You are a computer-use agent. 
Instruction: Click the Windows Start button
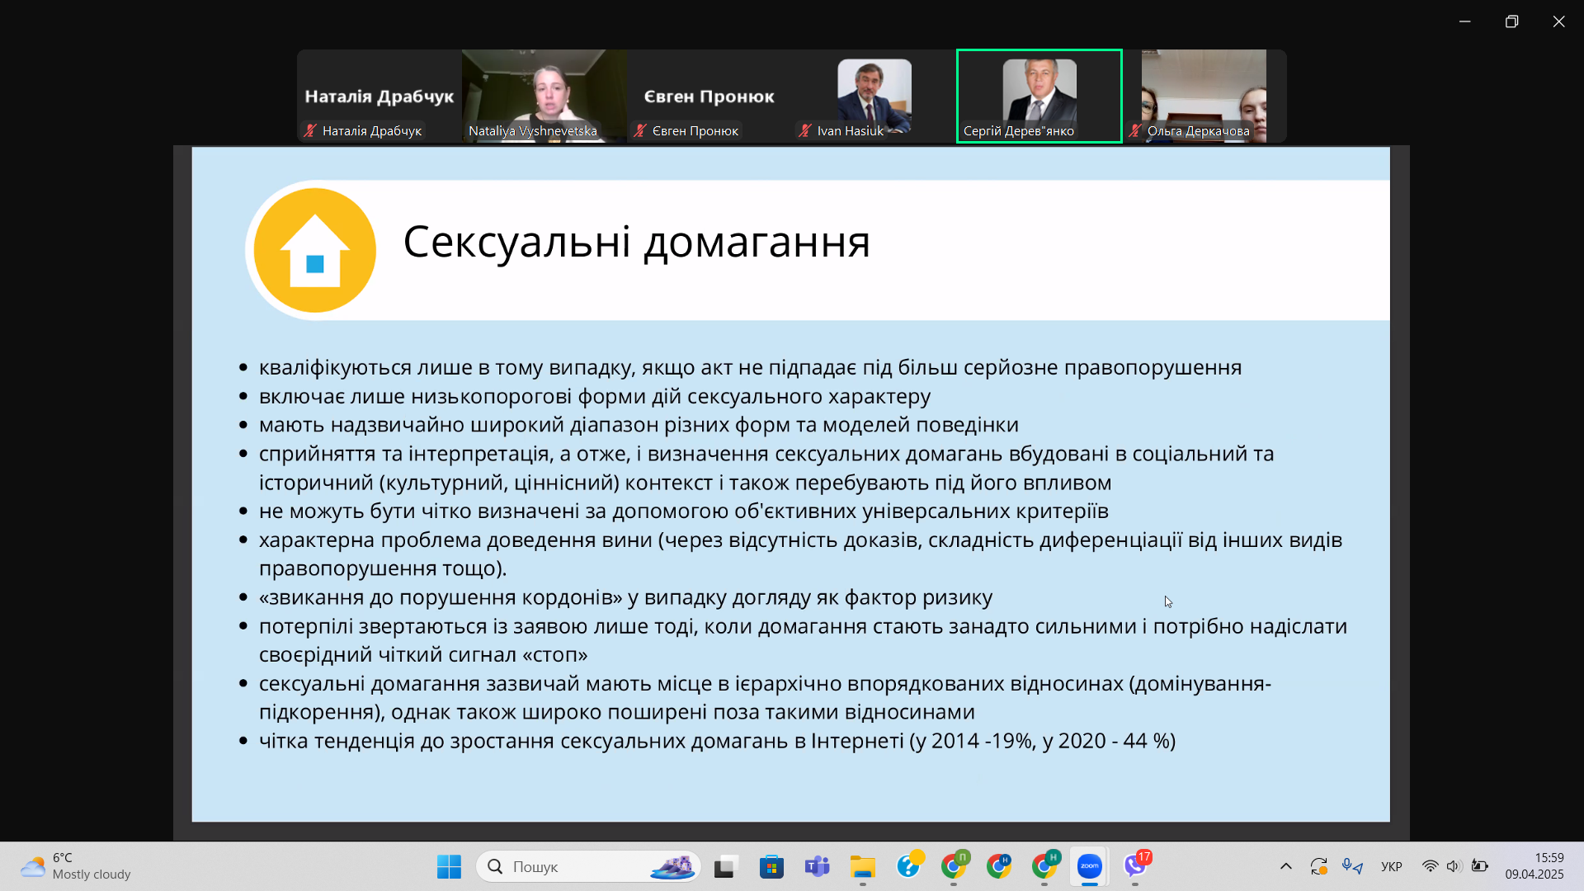coord(449,866)
